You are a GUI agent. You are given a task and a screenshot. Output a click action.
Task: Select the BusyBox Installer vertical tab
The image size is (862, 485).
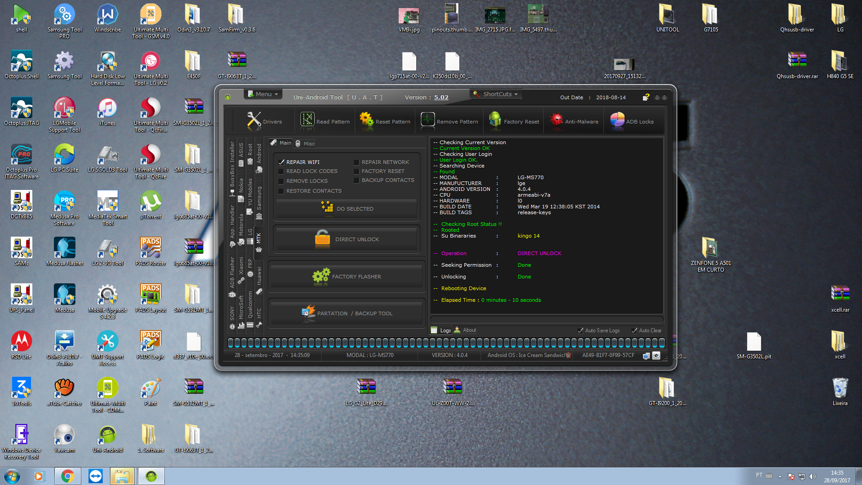pyautogui.click(x=232, y=169)
